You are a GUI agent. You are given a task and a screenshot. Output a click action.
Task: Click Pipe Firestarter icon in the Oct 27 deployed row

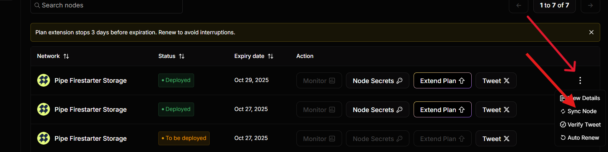click(x=44, y=110)
